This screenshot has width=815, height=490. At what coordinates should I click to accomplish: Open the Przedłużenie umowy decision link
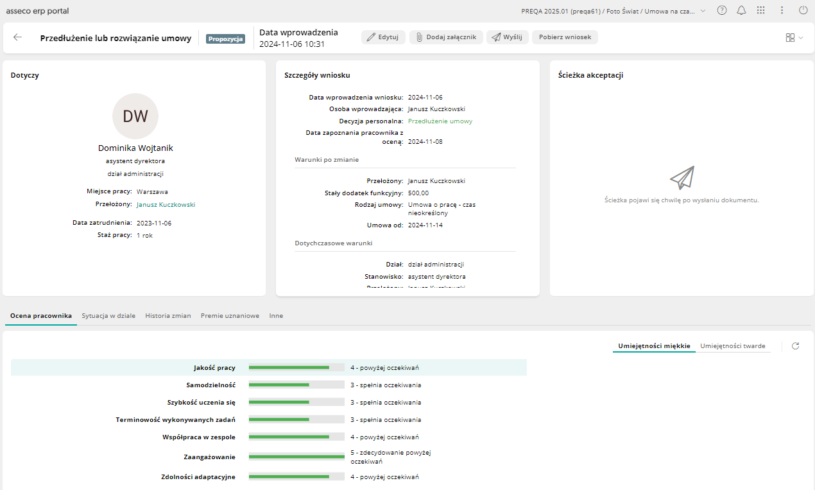(440, 121)
